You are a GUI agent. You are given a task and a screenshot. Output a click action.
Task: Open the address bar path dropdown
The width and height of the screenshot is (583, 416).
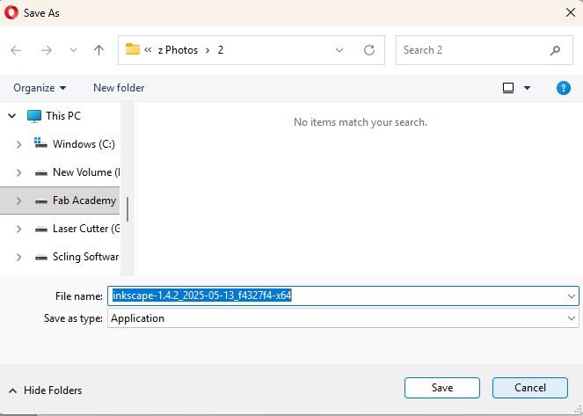339,50
